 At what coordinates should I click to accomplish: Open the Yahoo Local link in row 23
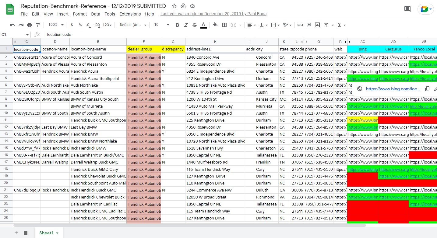423,204
